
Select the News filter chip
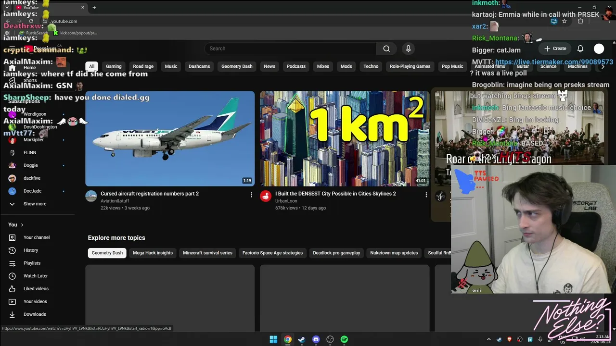tap(269, 66)
